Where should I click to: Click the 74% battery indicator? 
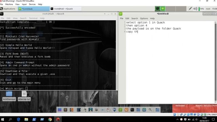[201, 9]
